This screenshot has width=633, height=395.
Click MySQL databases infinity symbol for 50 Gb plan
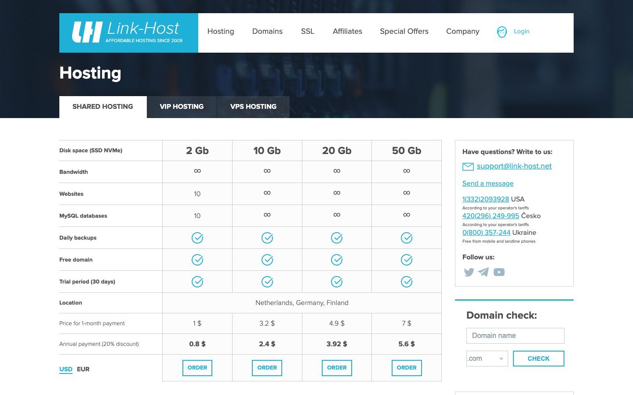[407, 215]
